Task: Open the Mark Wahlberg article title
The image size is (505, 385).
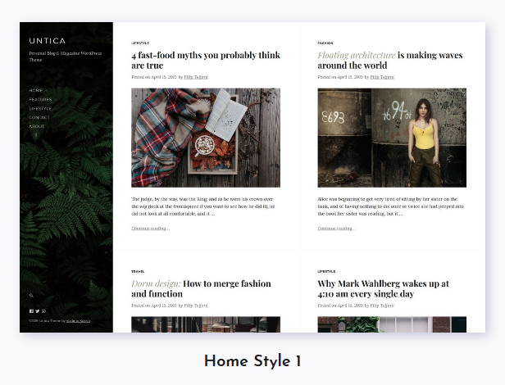Action: pos(383,288)
